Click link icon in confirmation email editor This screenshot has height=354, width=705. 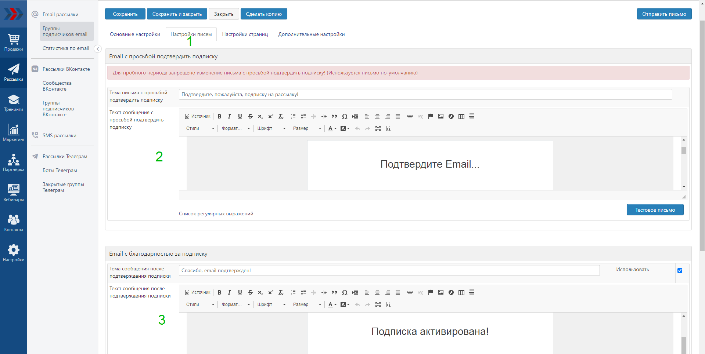click(x=410, y=116)
